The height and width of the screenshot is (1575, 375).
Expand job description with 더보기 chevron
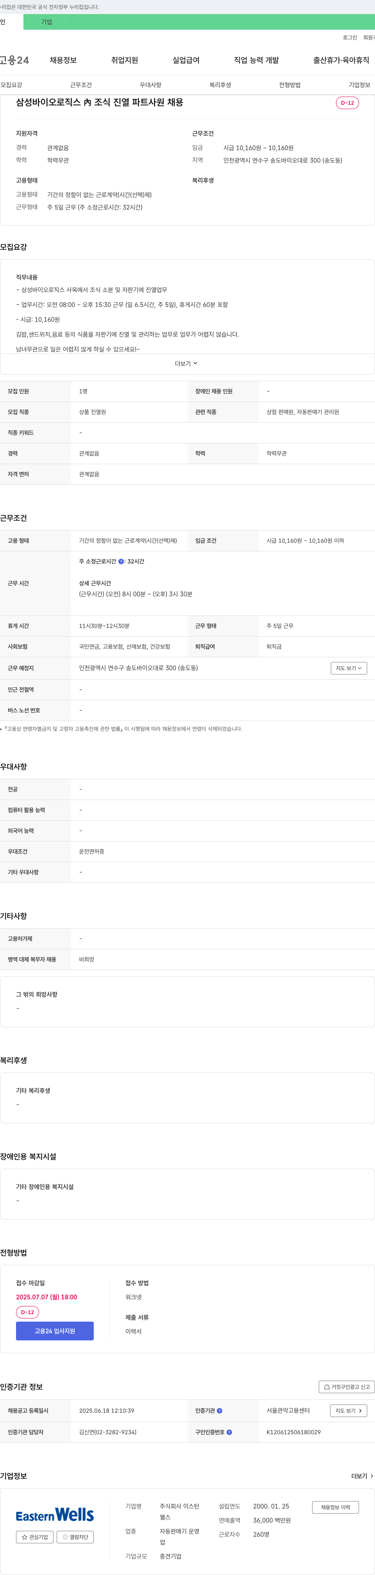click(x=186, y=364)
